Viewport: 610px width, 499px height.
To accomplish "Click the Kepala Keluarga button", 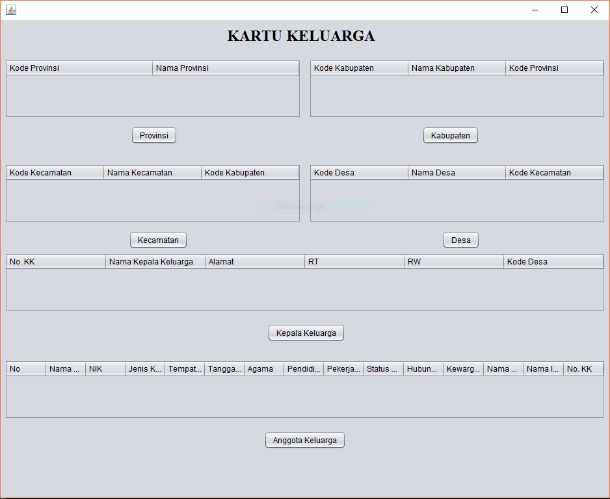I will [306, 332].
